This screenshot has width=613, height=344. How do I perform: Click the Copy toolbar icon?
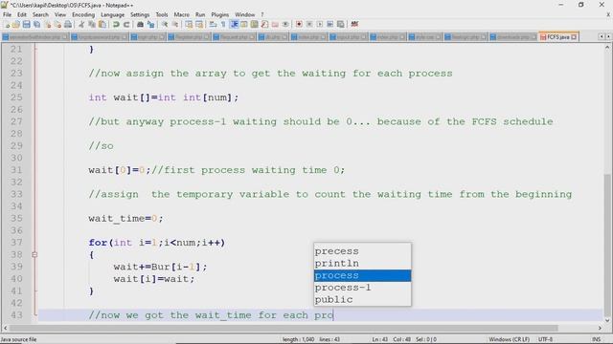pyautogui.click(x=92, y=24)
